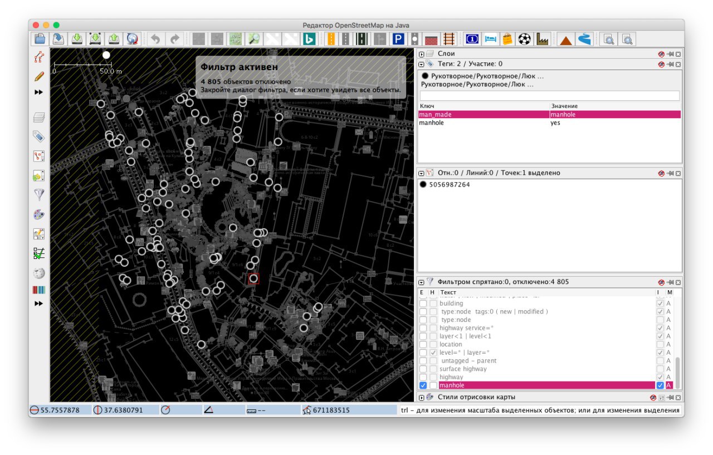Expand the Слои panel

pyautogui.click(x=422, y=54)
